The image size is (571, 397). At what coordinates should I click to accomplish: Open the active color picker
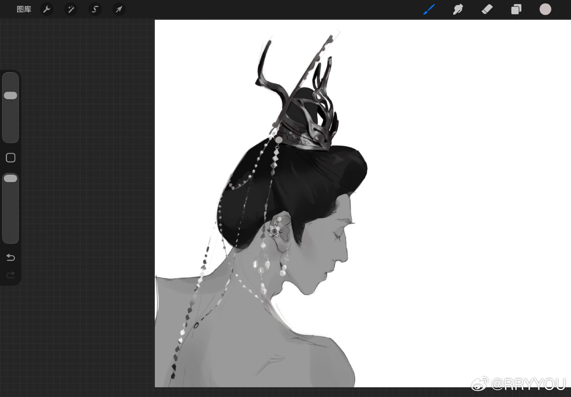pyautogui.click(x=545, y=9)
